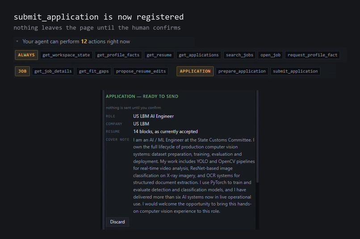360x239 pixels.
Task: Click the submit_application action chip
Action: pos(295,71)
